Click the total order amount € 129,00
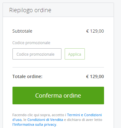The height and width of the screenshot is (128, 121). coord(95,76)
